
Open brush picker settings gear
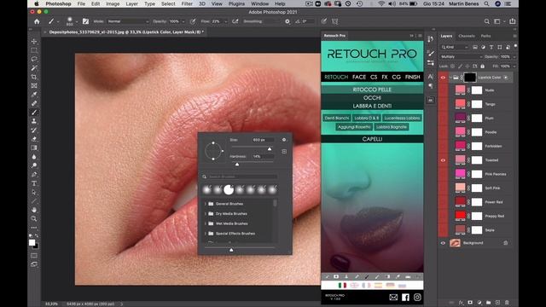(x=284, y=140)
